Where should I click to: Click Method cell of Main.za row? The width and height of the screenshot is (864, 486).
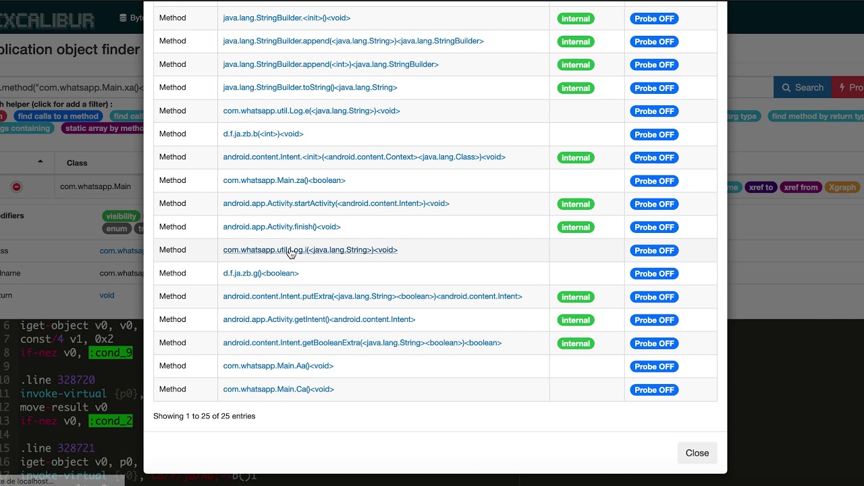point(186,180)
